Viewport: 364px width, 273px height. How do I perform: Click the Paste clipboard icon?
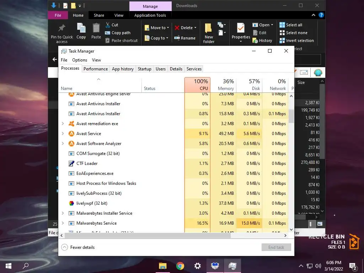96,28
